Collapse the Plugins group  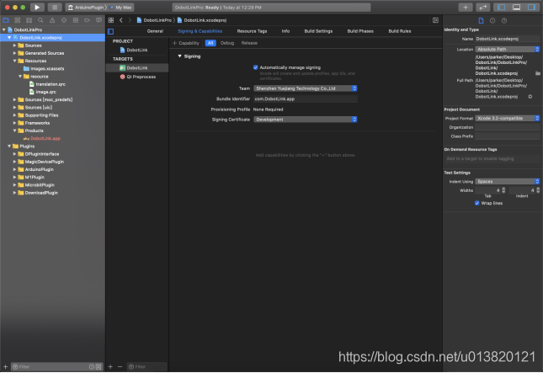click(9, 147)
